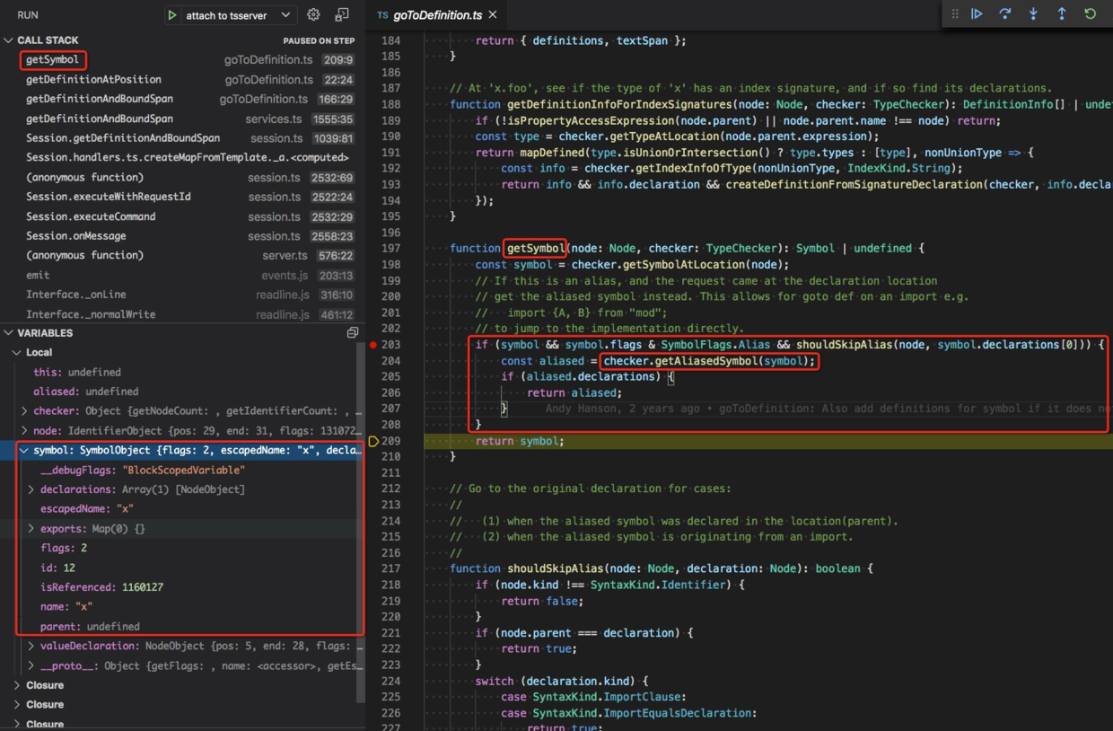Click the RUN panel title

coord(28,15)
